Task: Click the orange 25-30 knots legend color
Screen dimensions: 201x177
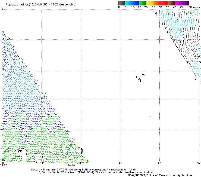Action: tap(157, 3)
